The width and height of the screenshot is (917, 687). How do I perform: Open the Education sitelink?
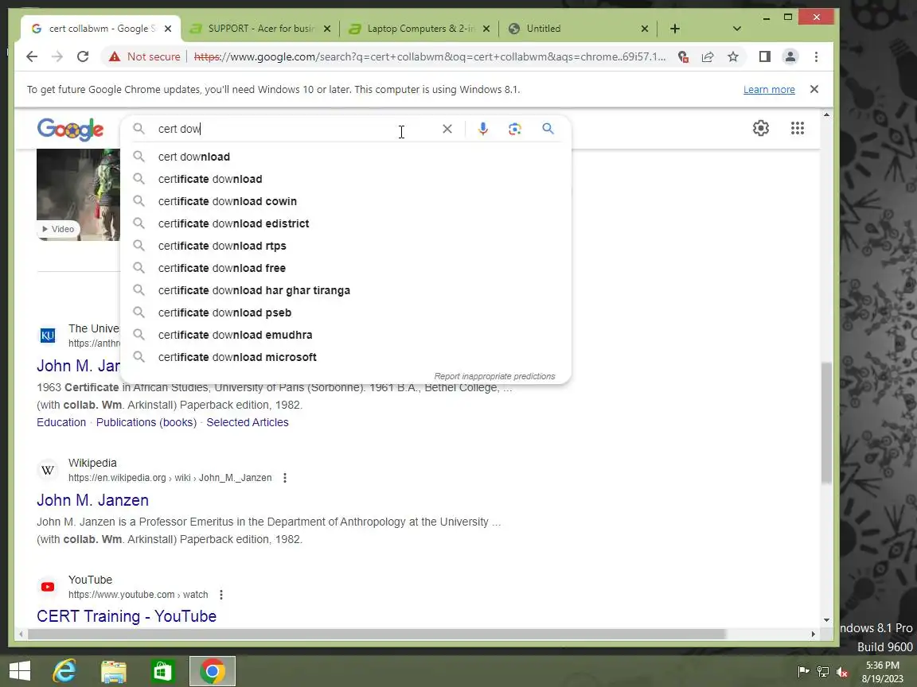click(60, 422)
